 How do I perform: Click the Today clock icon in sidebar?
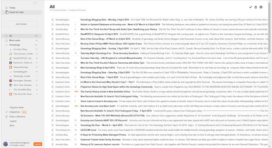click(6, 8)
